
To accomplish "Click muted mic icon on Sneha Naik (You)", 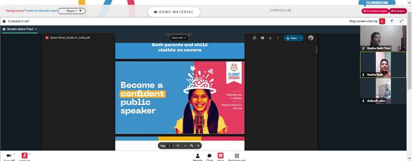I will (x=363, y=48).
